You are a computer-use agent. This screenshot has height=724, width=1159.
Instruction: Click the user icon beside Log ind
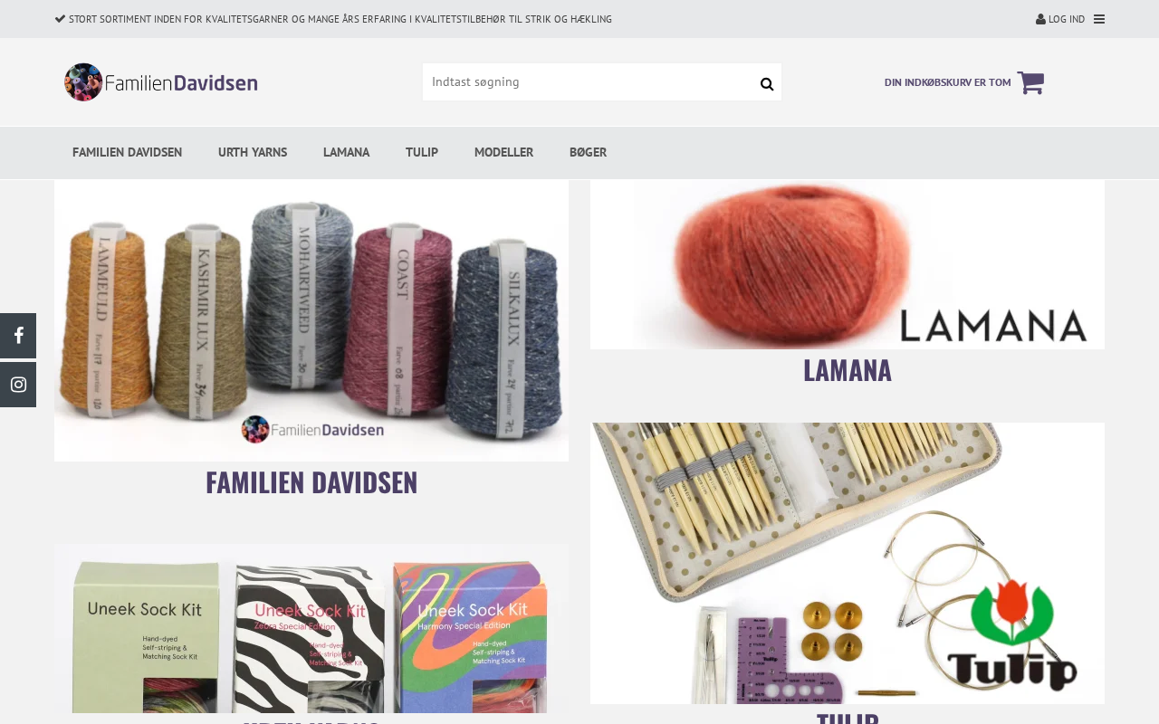coord(1040,19)
